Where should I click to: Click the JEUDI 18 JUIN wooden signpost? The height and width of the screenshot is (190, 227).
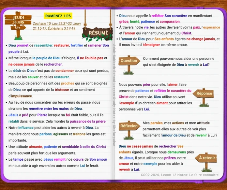coord(18,25)
